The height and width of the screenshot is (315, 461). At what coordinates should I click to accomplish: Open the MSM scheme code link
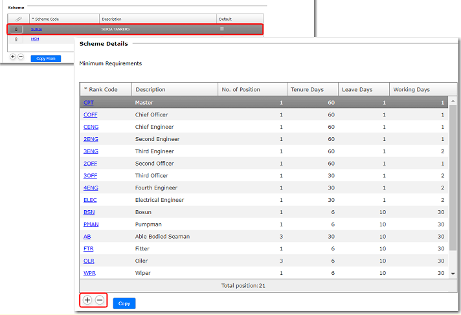[x=35, y=39]
